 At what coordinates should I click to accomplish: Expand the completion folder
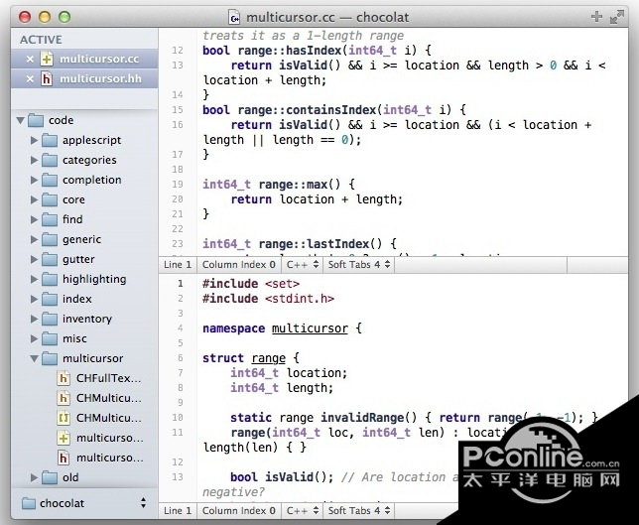click(34, 181)
